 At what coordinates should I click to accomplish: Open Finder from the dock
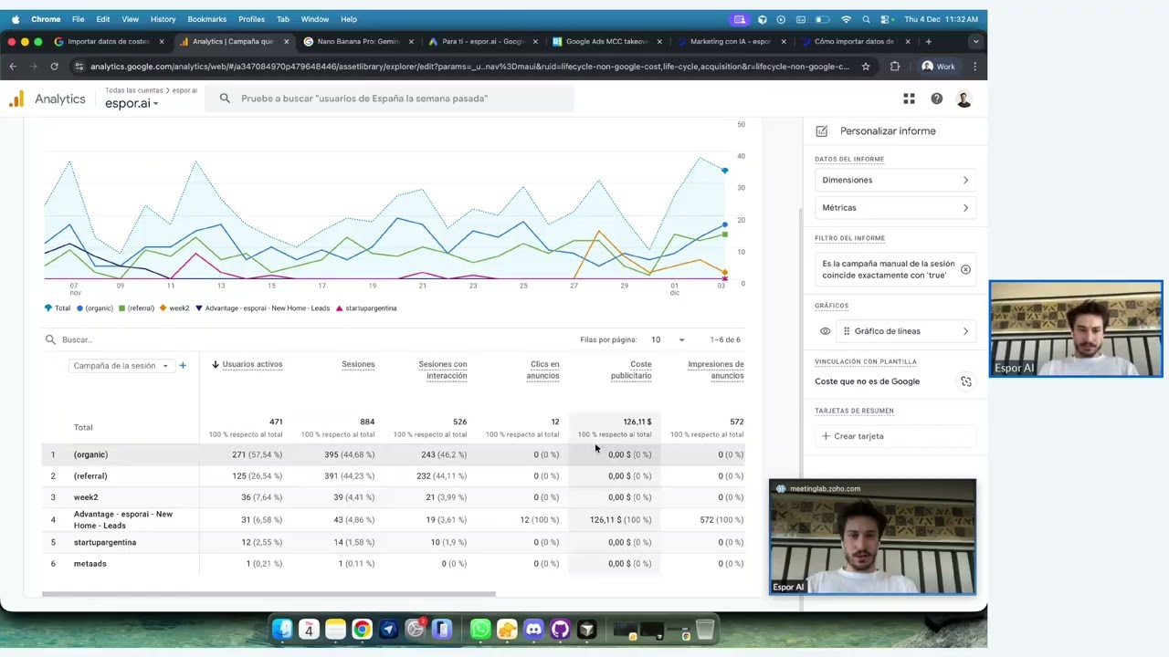282,630
